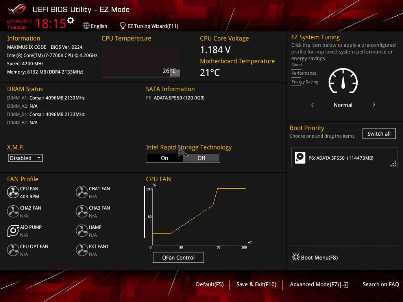
Task: Select the AIO PUMP icon
Action: coord(13,231)
